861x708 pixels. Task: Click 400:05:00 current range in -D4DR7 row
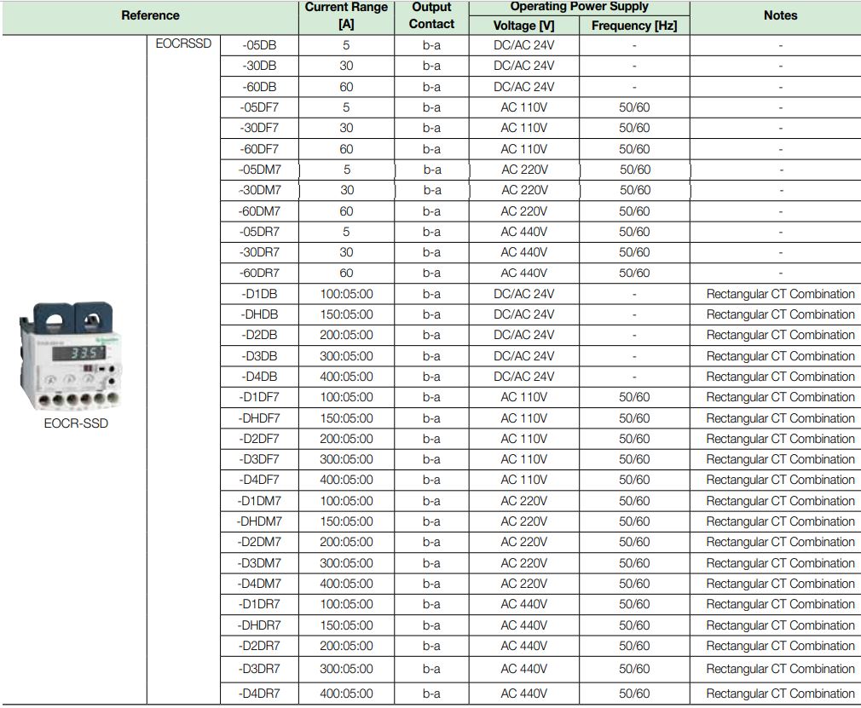pos(346,694)
